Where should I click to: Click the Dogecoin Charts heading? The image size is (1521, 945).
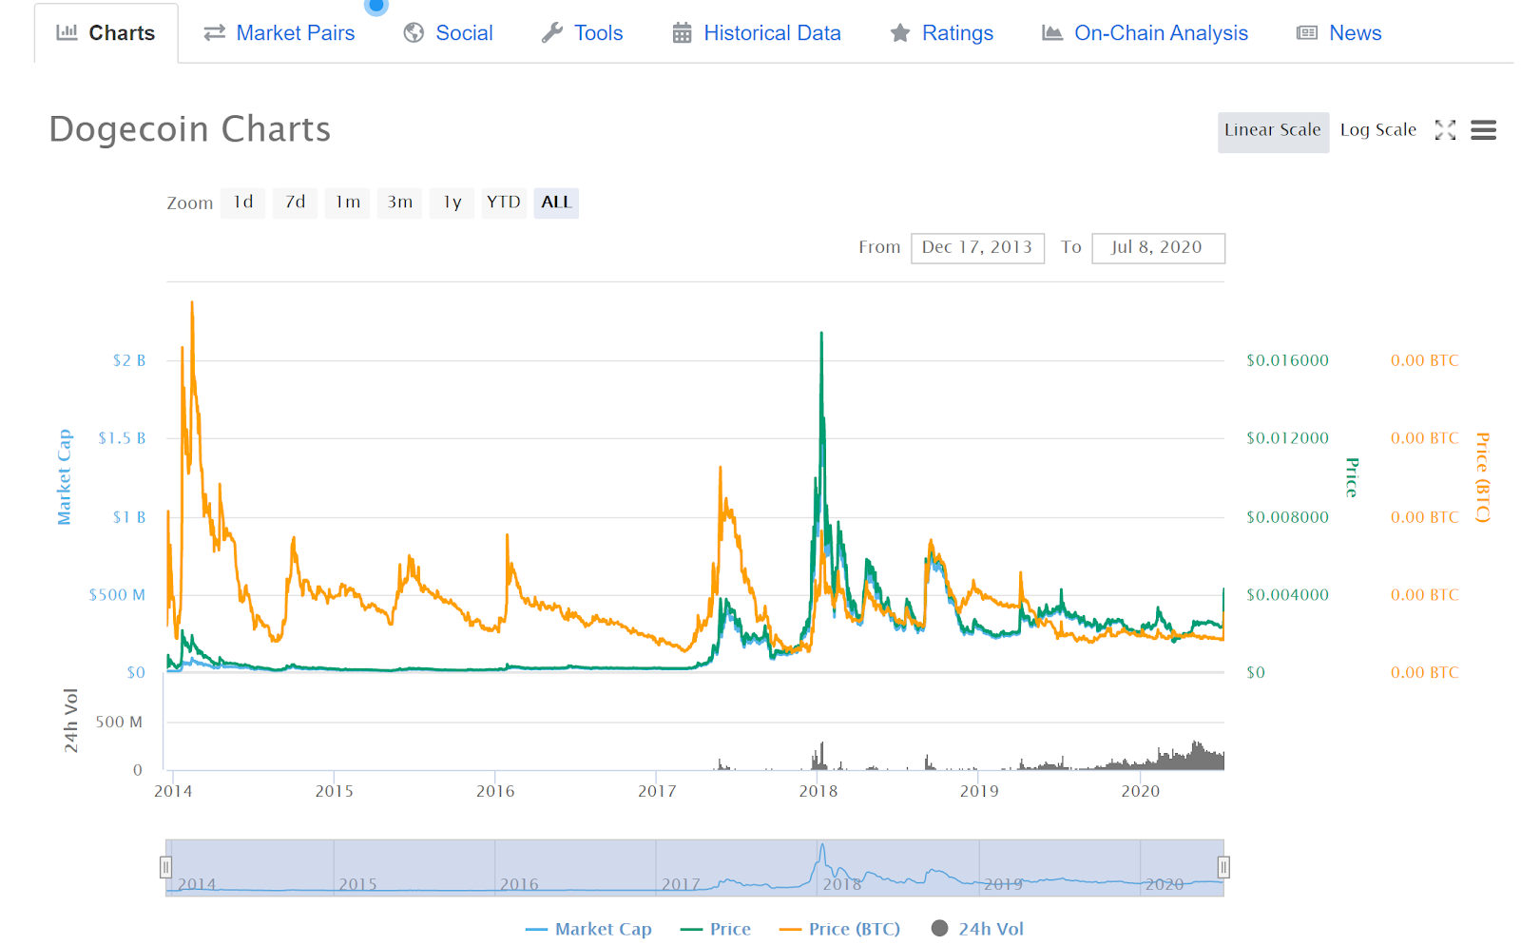tap(190, 129)
